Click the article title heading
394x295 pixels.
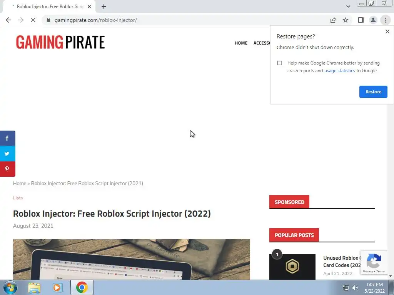pos(112,214)
